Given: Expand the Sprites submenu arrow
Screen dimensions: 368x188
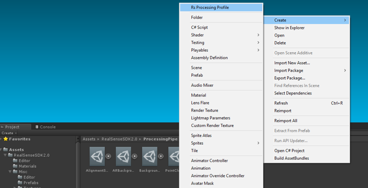Looking at the screenshot, I should point(258,143).
